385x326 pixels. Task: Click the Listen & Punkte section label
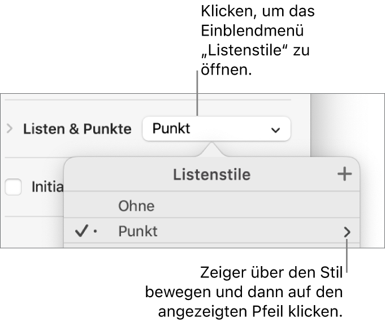point(77,129)
